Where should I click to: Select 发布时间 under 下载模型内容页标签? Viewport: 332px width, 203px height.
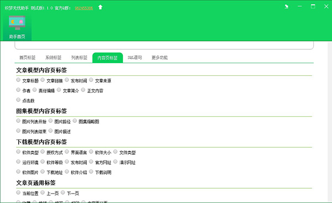[67, 162]
